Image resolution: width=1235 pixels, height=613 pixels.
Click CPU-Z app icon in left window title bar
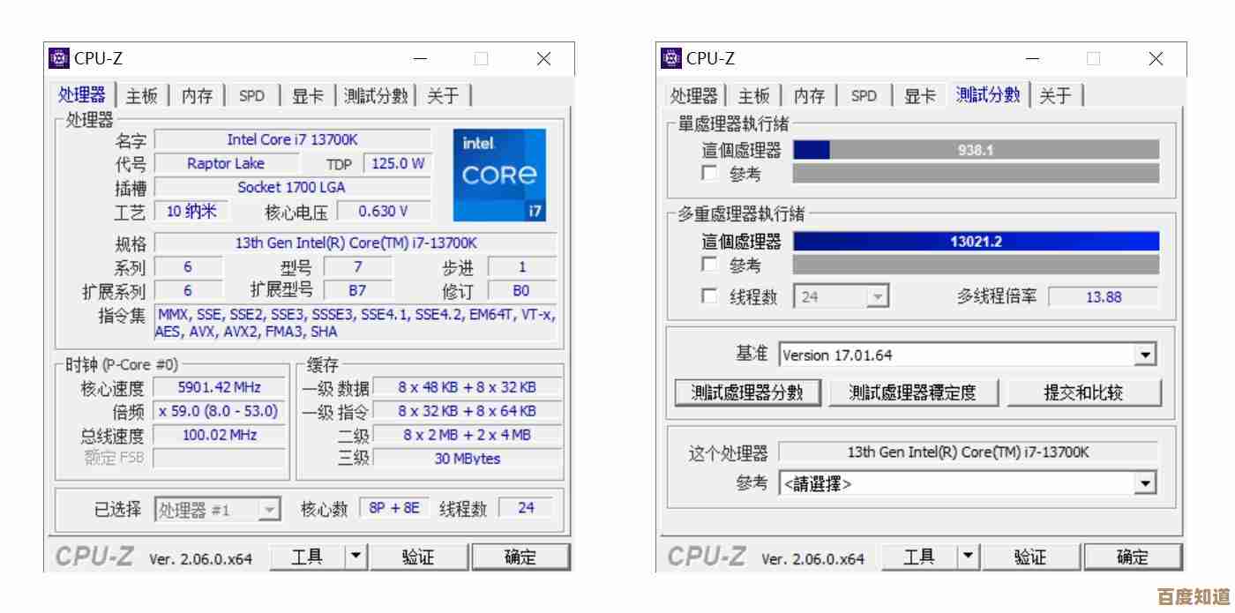[x=58, y=58]
